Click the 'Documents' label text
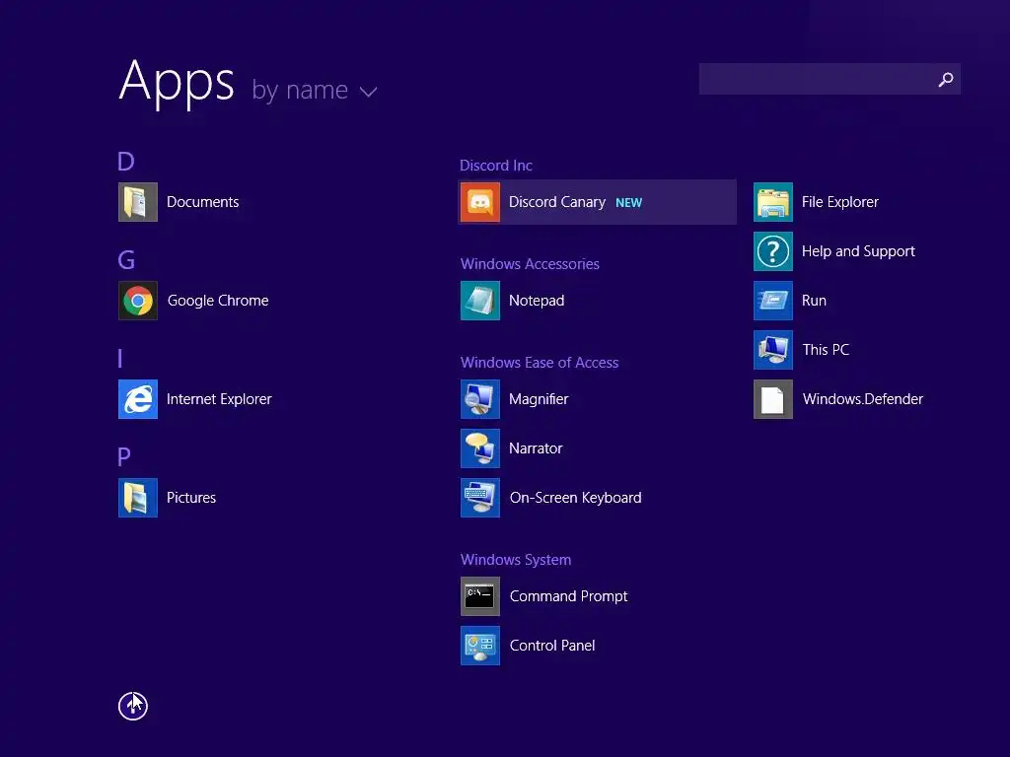 [x=202, y=202]
